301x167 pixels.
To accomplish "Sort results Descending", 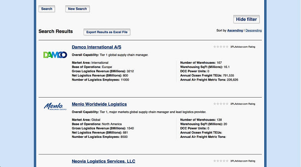I will click(253, 30).
